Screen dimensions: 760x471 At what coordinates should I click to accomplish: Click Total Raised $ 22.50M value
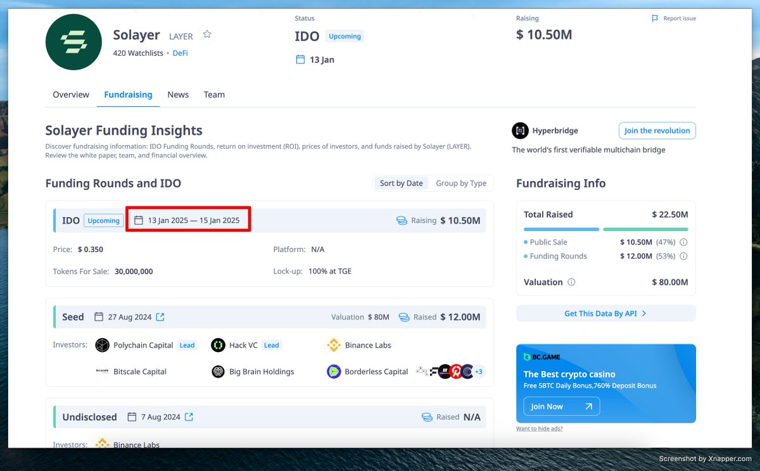click(x=670, y=215)
